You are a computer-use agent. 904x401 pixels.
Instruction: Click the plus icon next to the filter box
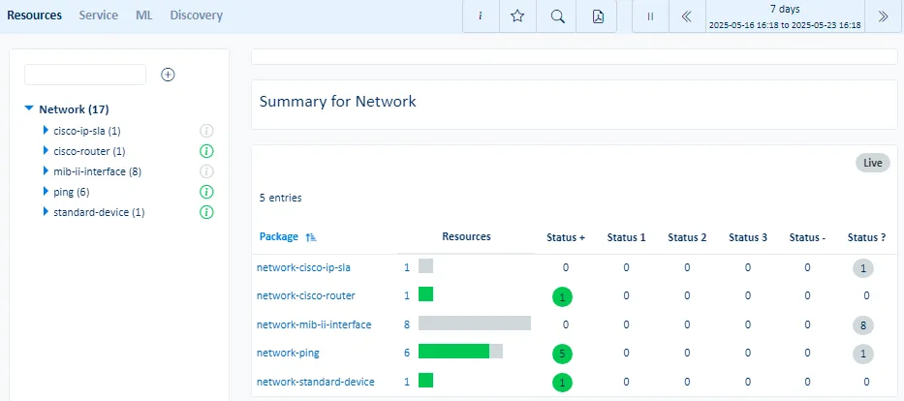pyautogui.click(x=168, y=75)
